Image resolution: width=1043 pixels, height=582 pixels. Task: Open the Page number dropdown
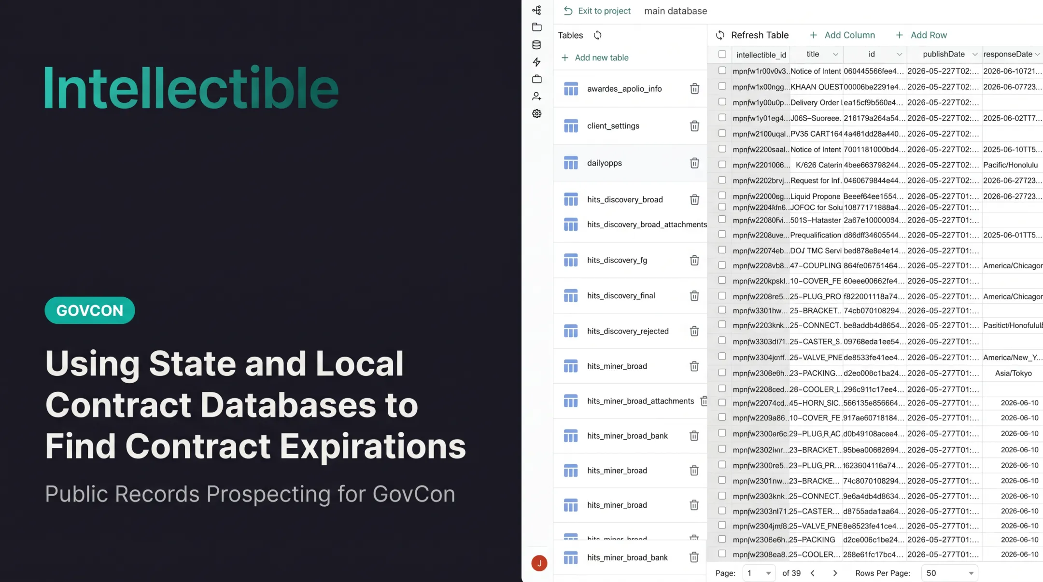[759, 573]
